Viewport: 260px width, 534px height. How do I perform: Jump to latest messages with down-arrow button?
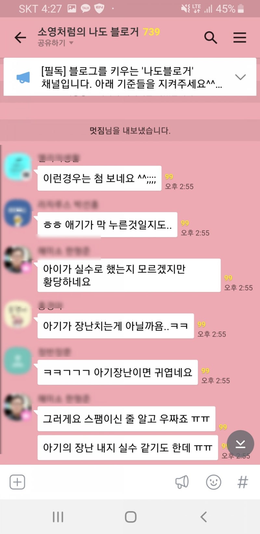[240, 444]
